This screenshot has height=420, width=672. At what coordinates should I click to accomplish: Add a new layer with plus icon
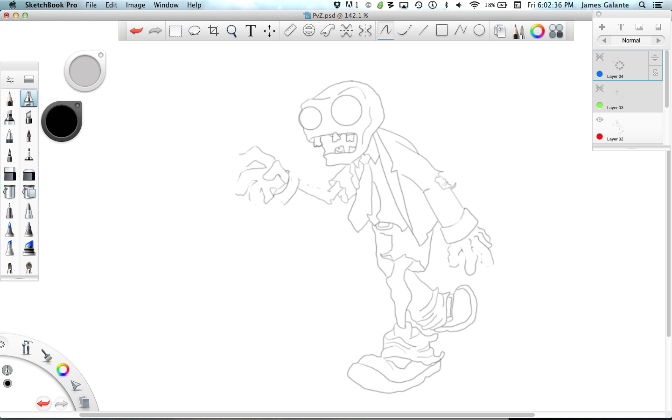point(602,27)
